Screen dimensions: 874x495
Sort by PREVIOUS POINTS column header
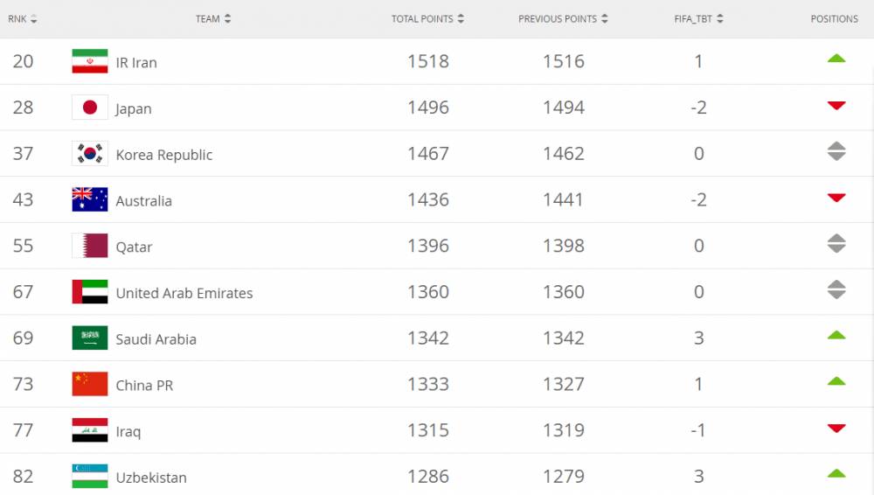[x=563, y=18]
